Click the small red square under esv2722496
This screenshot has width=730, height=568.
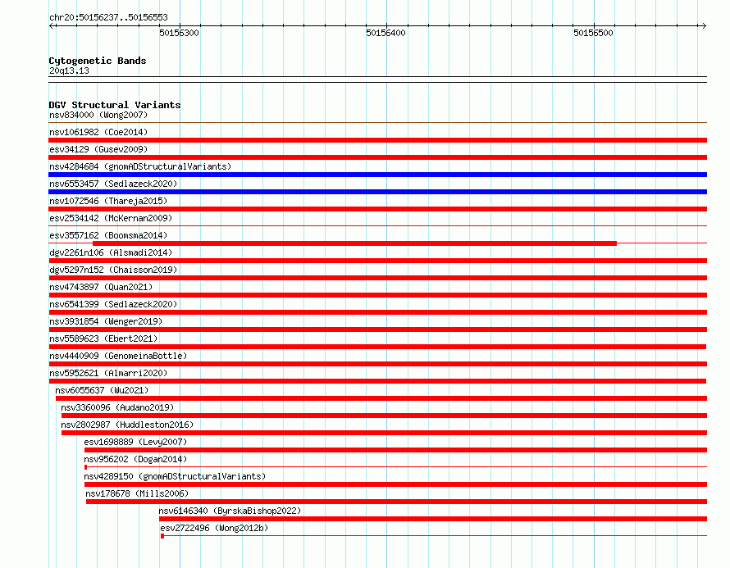point(162,536)
